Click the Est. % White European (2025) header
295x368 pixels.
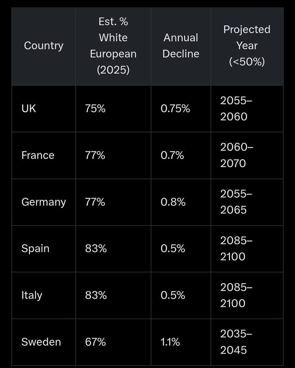[113, 46]
